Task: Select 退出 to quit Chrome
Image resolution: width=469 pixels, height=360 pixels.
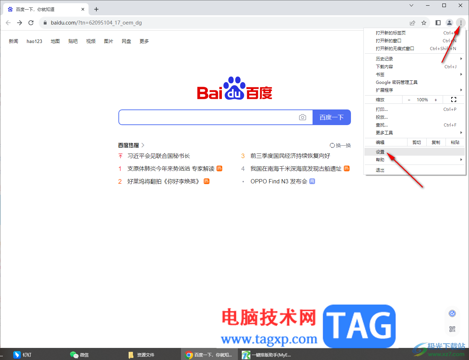Action: point(415,170)
